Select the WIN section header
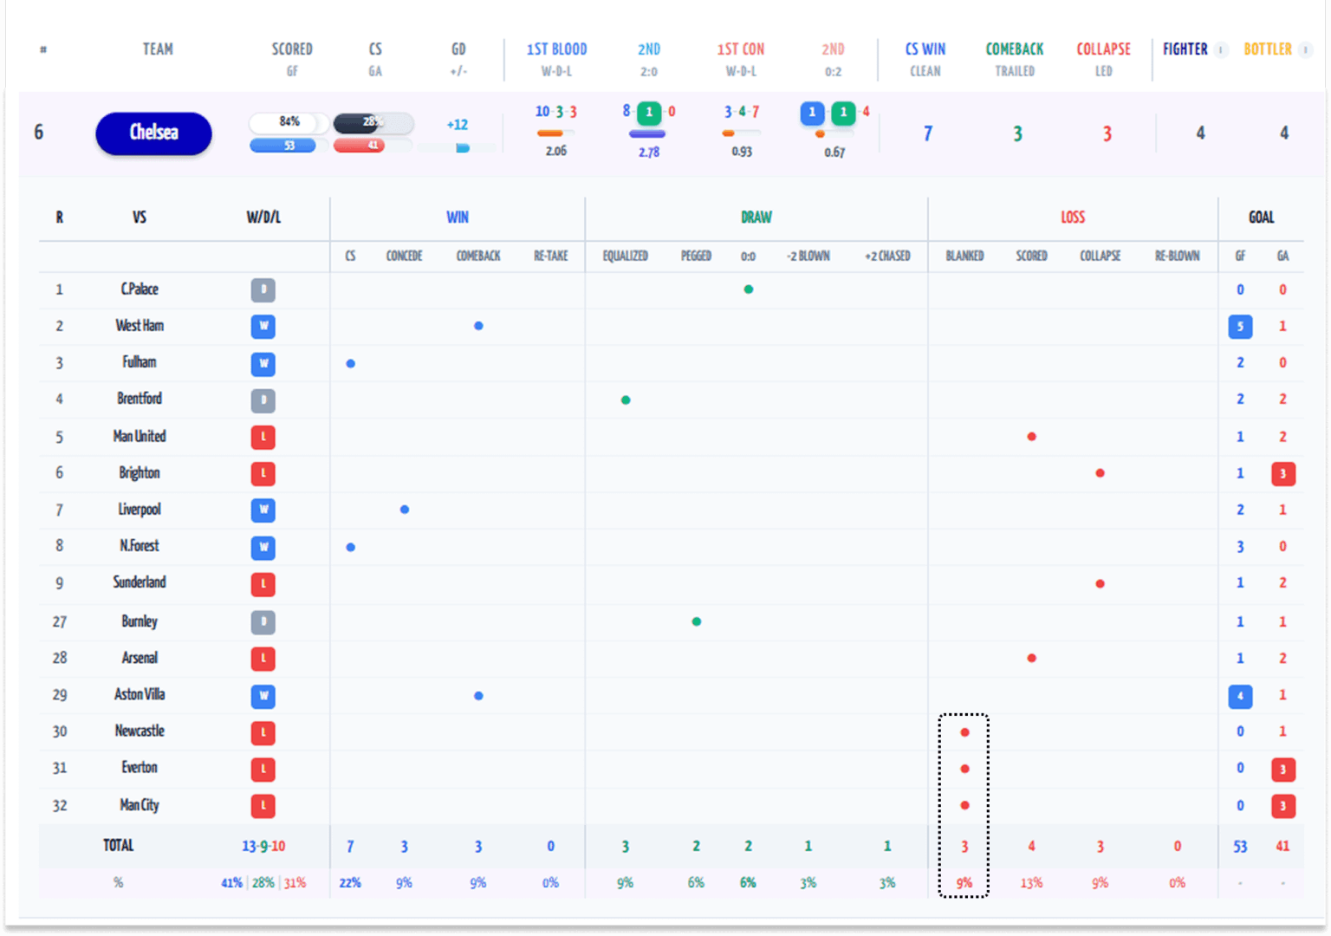 coord(457,218)
